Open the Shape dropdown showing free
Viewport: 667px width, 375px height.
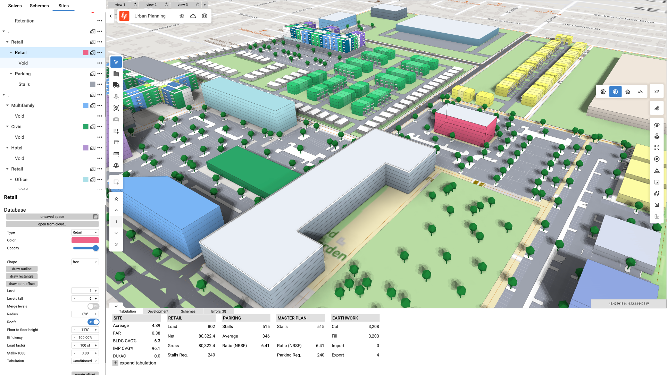coord(85,262)
